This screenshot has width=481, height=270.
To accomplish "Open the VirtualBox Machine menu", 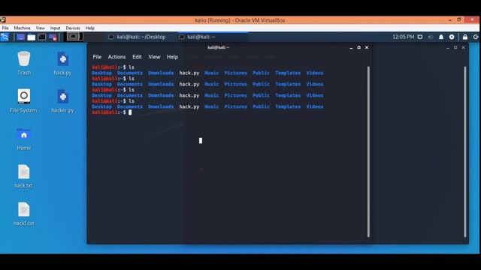I will coord(22,28).
